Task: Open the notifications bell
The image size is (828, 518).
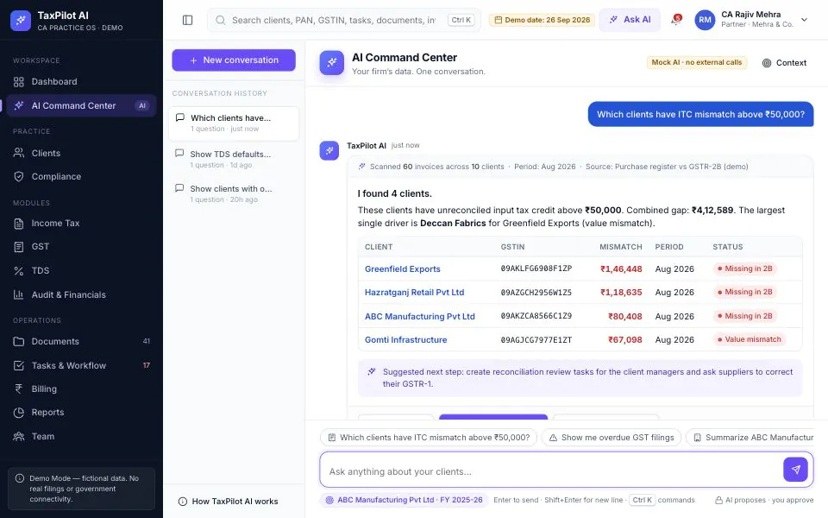Action: click(x=676, y=20)
